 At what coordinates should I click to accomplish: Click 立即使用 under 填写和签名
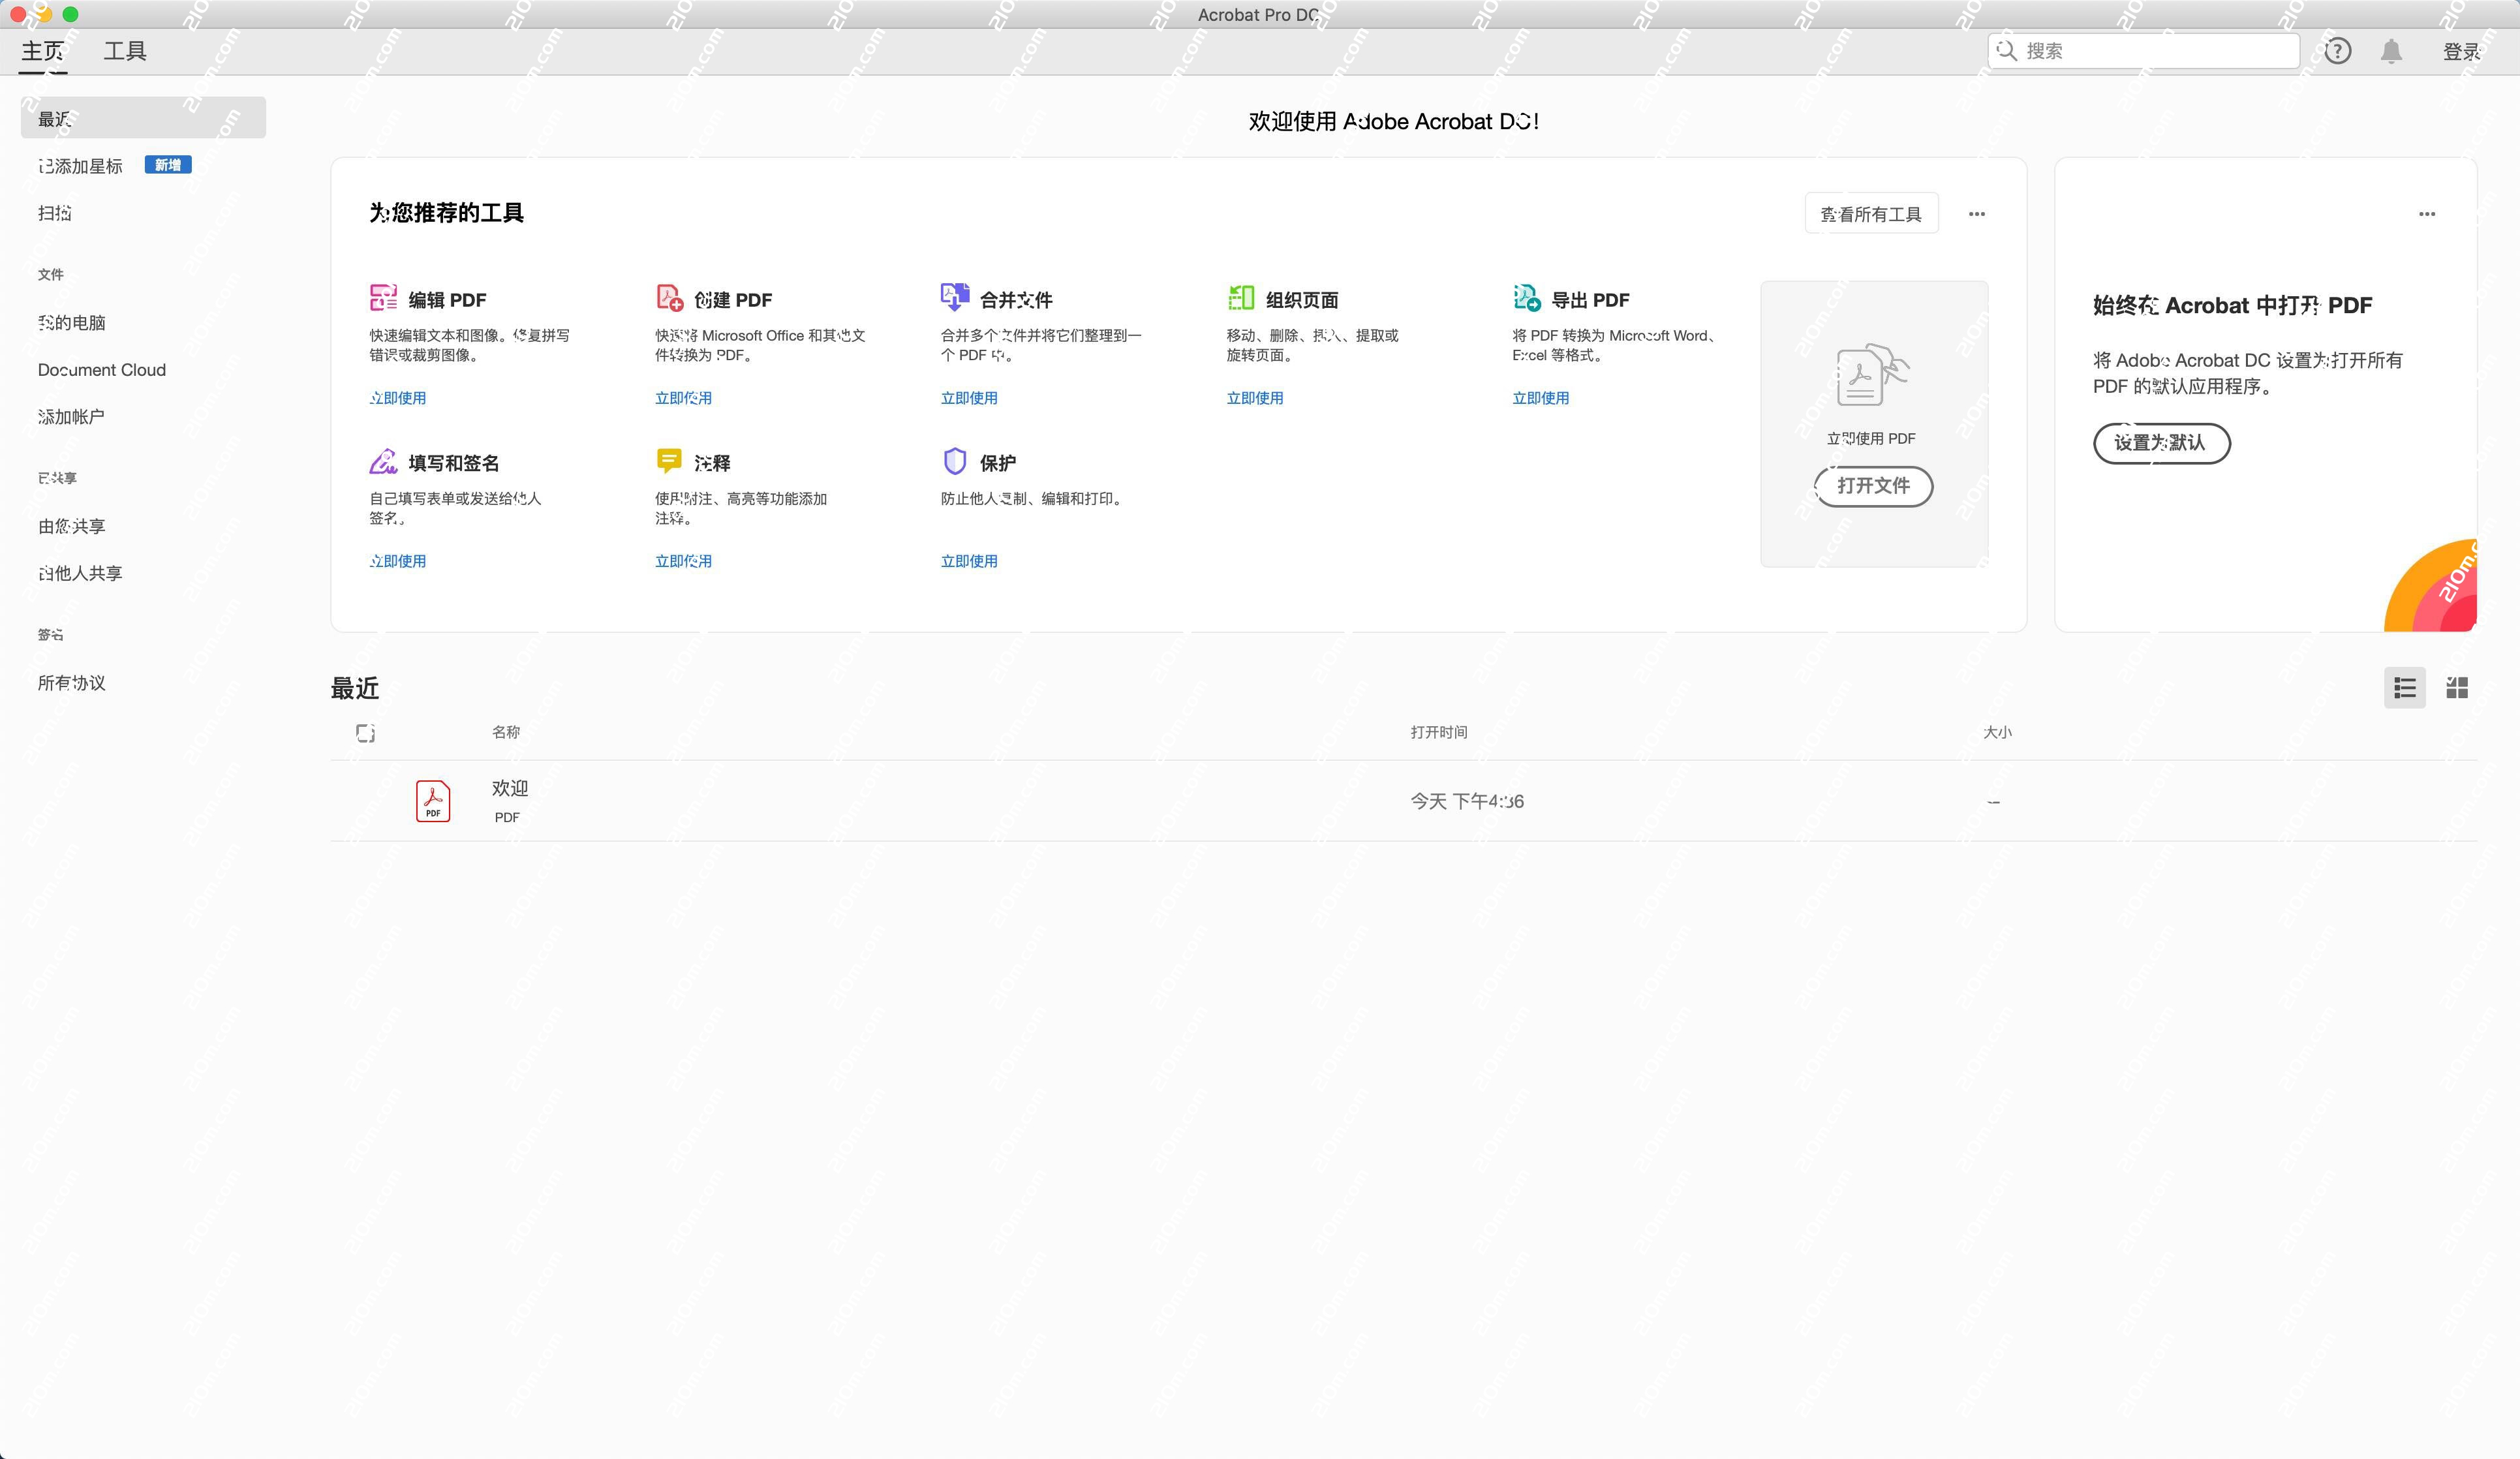click(x=398, y=561)
